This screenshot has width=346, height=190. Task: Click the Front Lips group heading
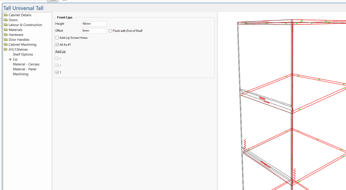click(65, 17)
